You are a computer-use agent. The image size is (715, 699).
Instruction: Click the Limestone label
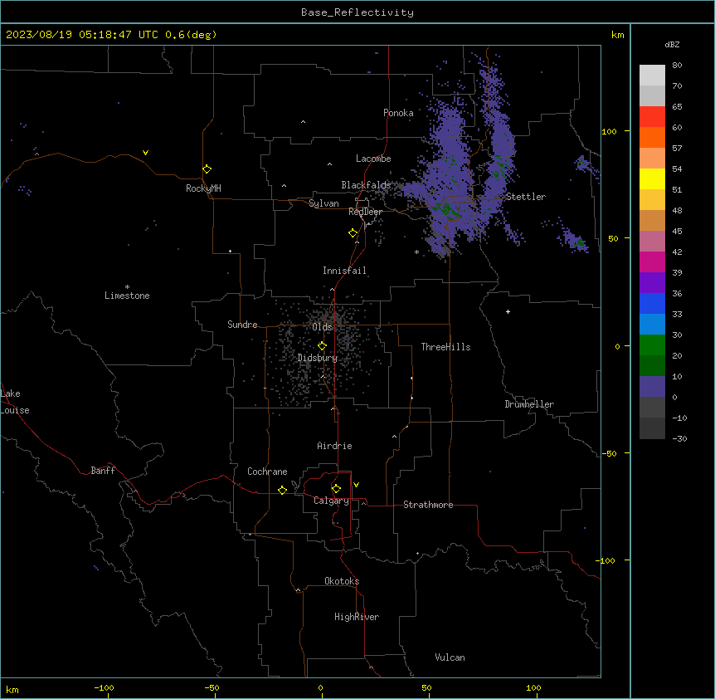point(127,296)
